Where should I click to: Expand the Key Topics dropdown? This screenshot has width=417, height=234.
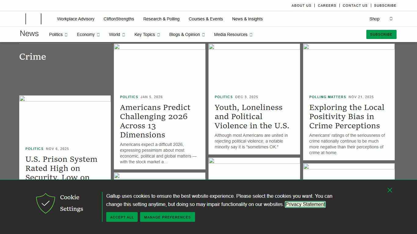click(147, 34)
